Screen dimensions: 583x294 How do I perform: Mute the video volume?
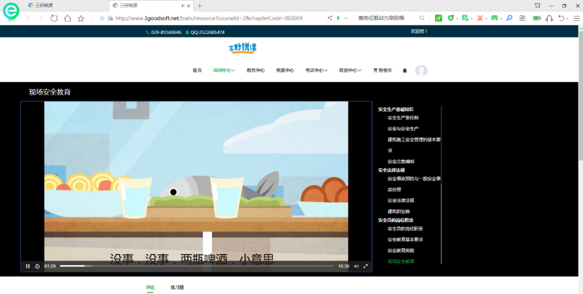click(356, 266)
